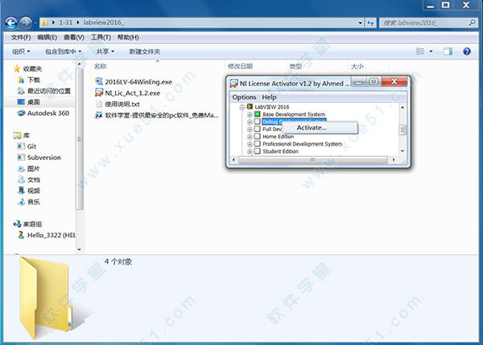Expand the Home Edition node
This screenshot has height=345, width=483.
[x=250, y=137]
